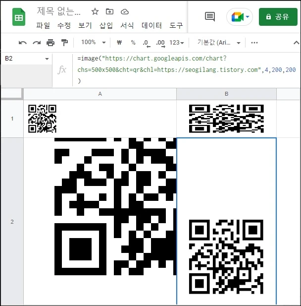The image size is (301, 306).
Task: Show more toolbar options (three dots)
Action: pyautogui.click(x=254, y=43)
